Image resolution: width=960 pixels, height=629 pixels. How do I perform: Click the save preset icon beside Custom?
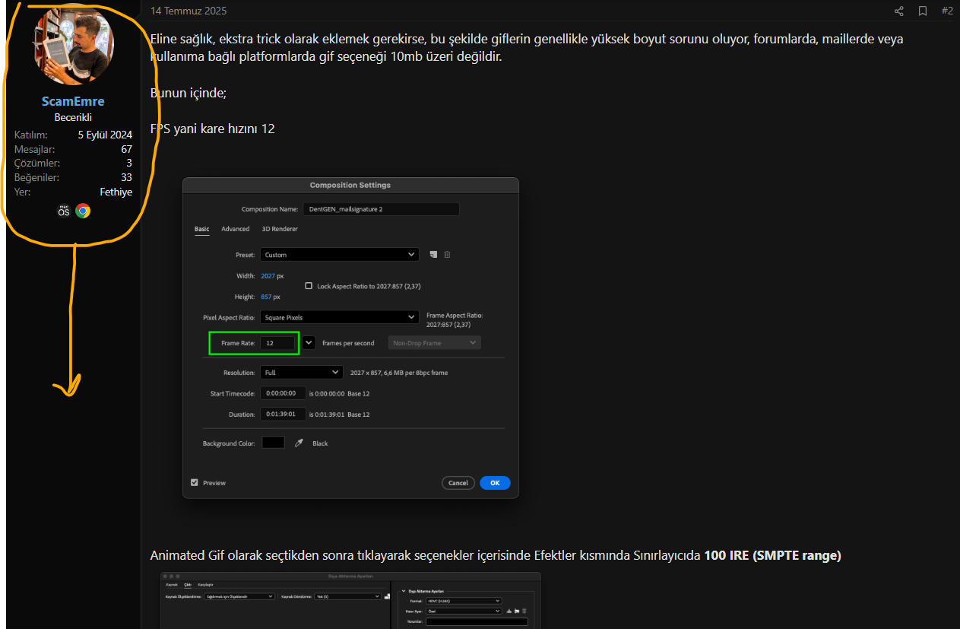tap(433, 255)
